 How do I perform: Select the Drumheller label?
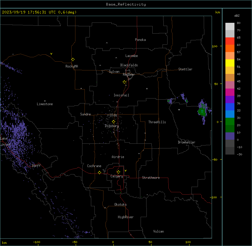click(187, 142)
